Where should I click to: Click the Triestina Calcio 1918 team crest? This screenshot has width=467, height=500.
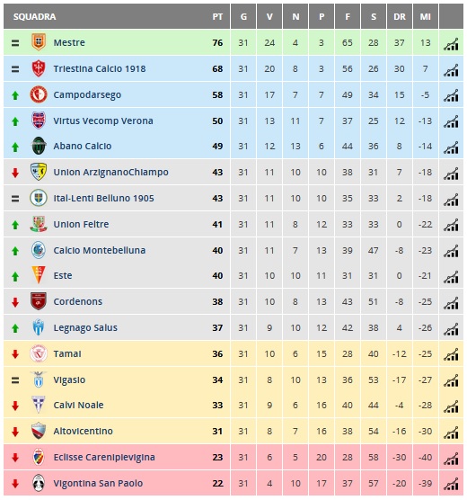click(x=39, y=68)
